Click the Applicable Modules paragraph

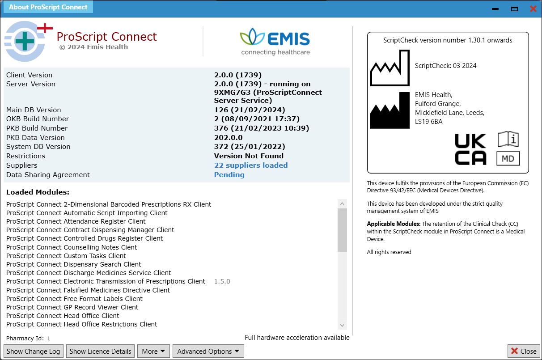pyautogui.click(x=446, y=231)
